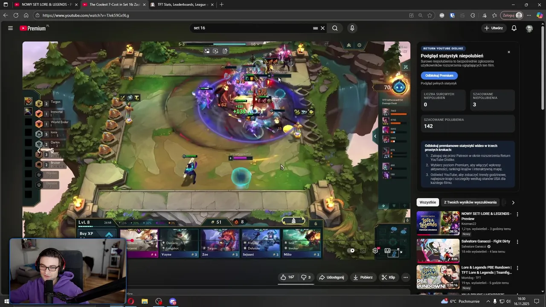Open the YouTube account avatar menu
This screenshot has width=546, height=307.
point(529,28)
